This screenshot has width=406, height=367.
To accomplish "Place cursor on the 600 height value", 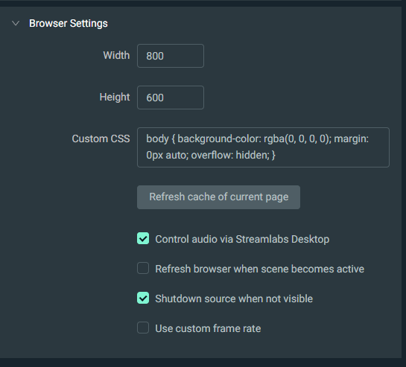I will click(155, 98).
